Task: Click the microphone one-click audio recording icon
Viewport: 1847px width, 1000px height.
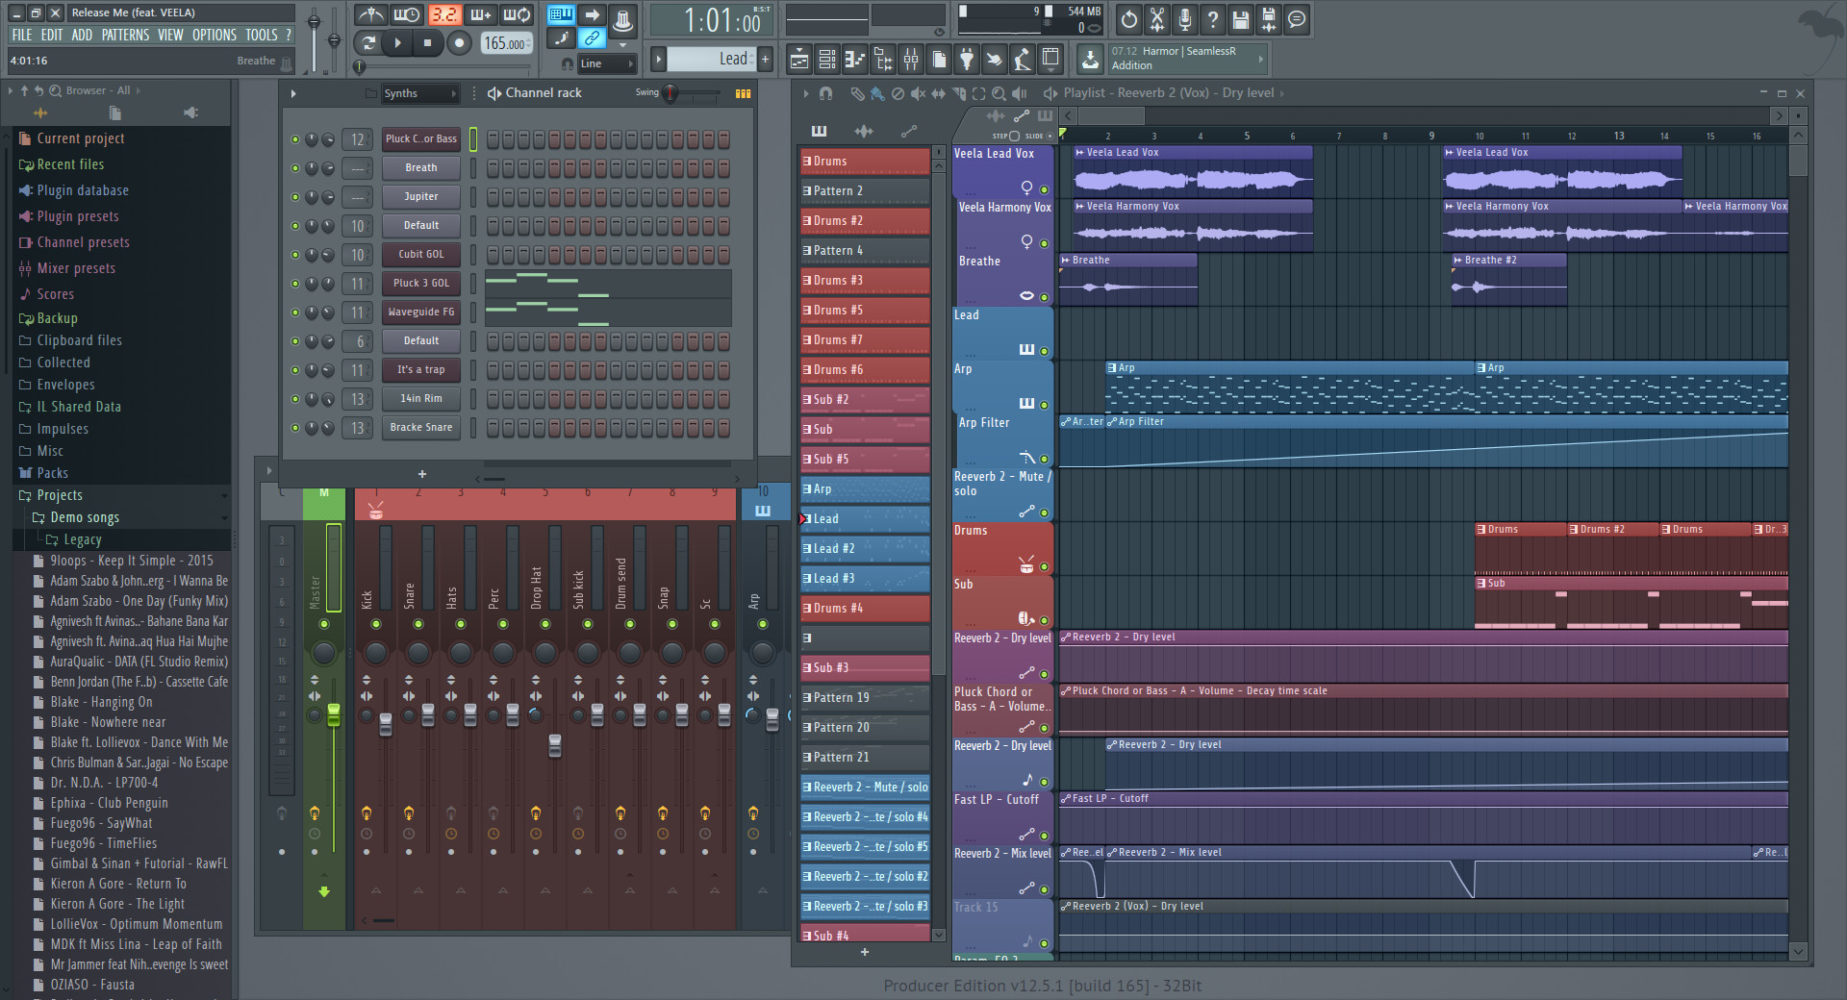Action: pos(1185,19)
